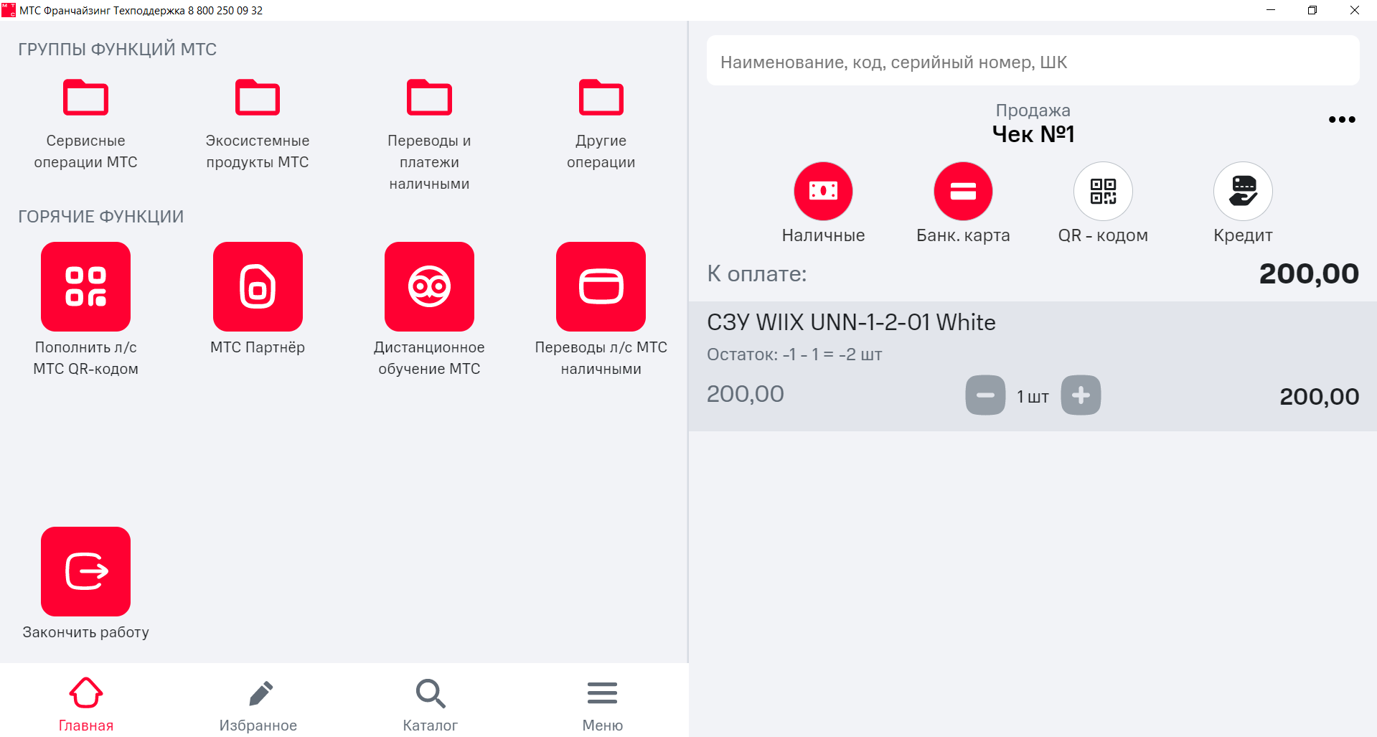Image resolution: width=1377 pixels, height=737 pixels.
Task: Focus the product name or barcode search field
Action: coord(1033,62)
